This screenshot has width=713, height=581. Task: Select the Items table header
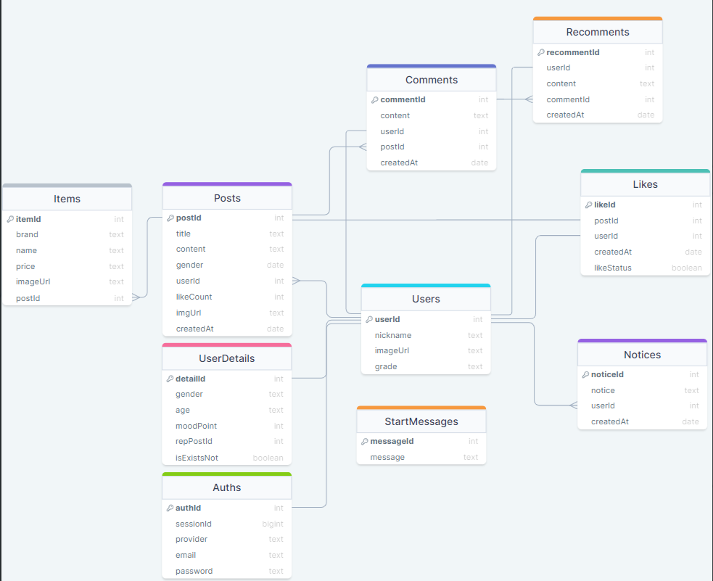pos(67,199)
